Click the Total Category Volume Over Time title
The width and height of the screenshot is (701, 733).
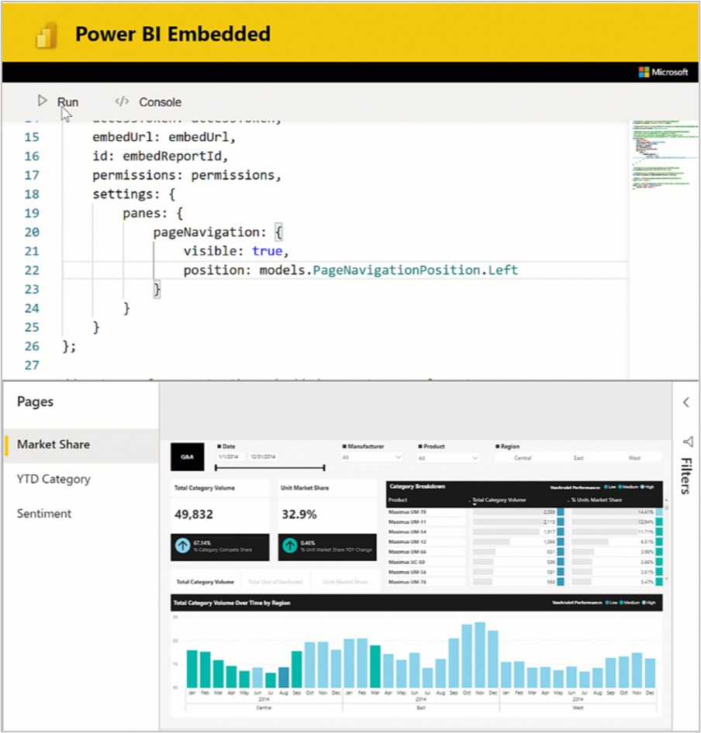[x=232, y=603]
